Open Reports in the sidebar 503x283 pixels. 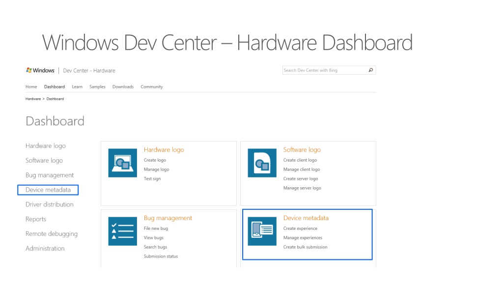click(35, 219)
